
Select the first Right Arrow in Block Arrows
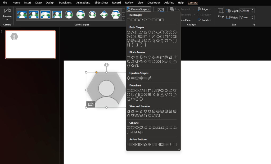[x=129, y=57]
